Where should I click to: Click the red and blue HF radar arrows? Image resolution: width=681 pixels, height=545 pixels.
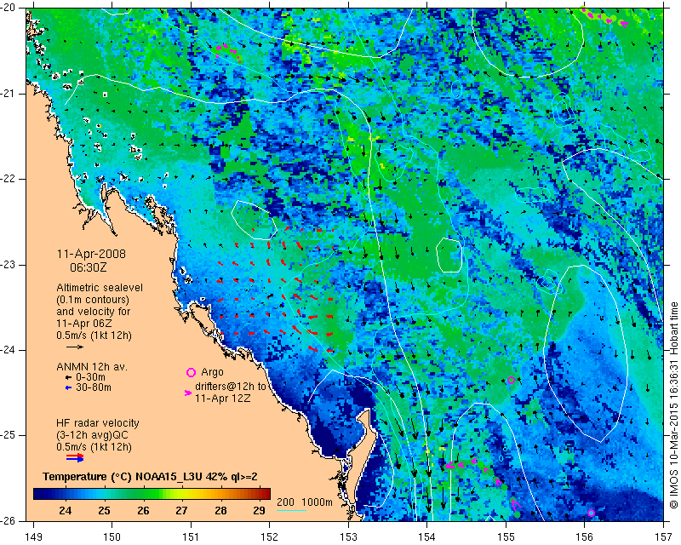click(x=75, y=457)
